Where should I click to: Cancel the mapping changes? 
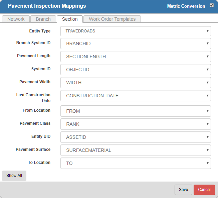click(x=204, y=190)
